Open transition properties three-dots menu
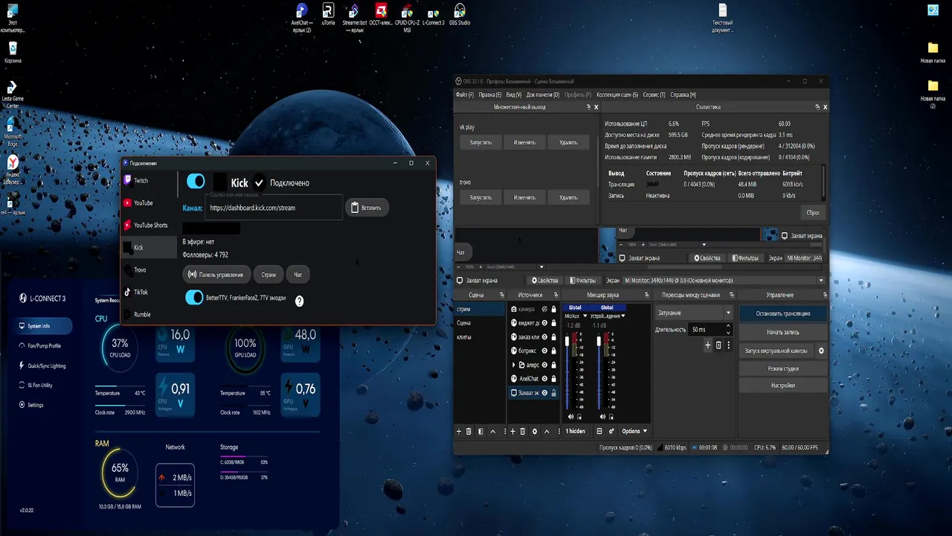The width and height of the screenshot is (952, 536). tap(728, 345)
